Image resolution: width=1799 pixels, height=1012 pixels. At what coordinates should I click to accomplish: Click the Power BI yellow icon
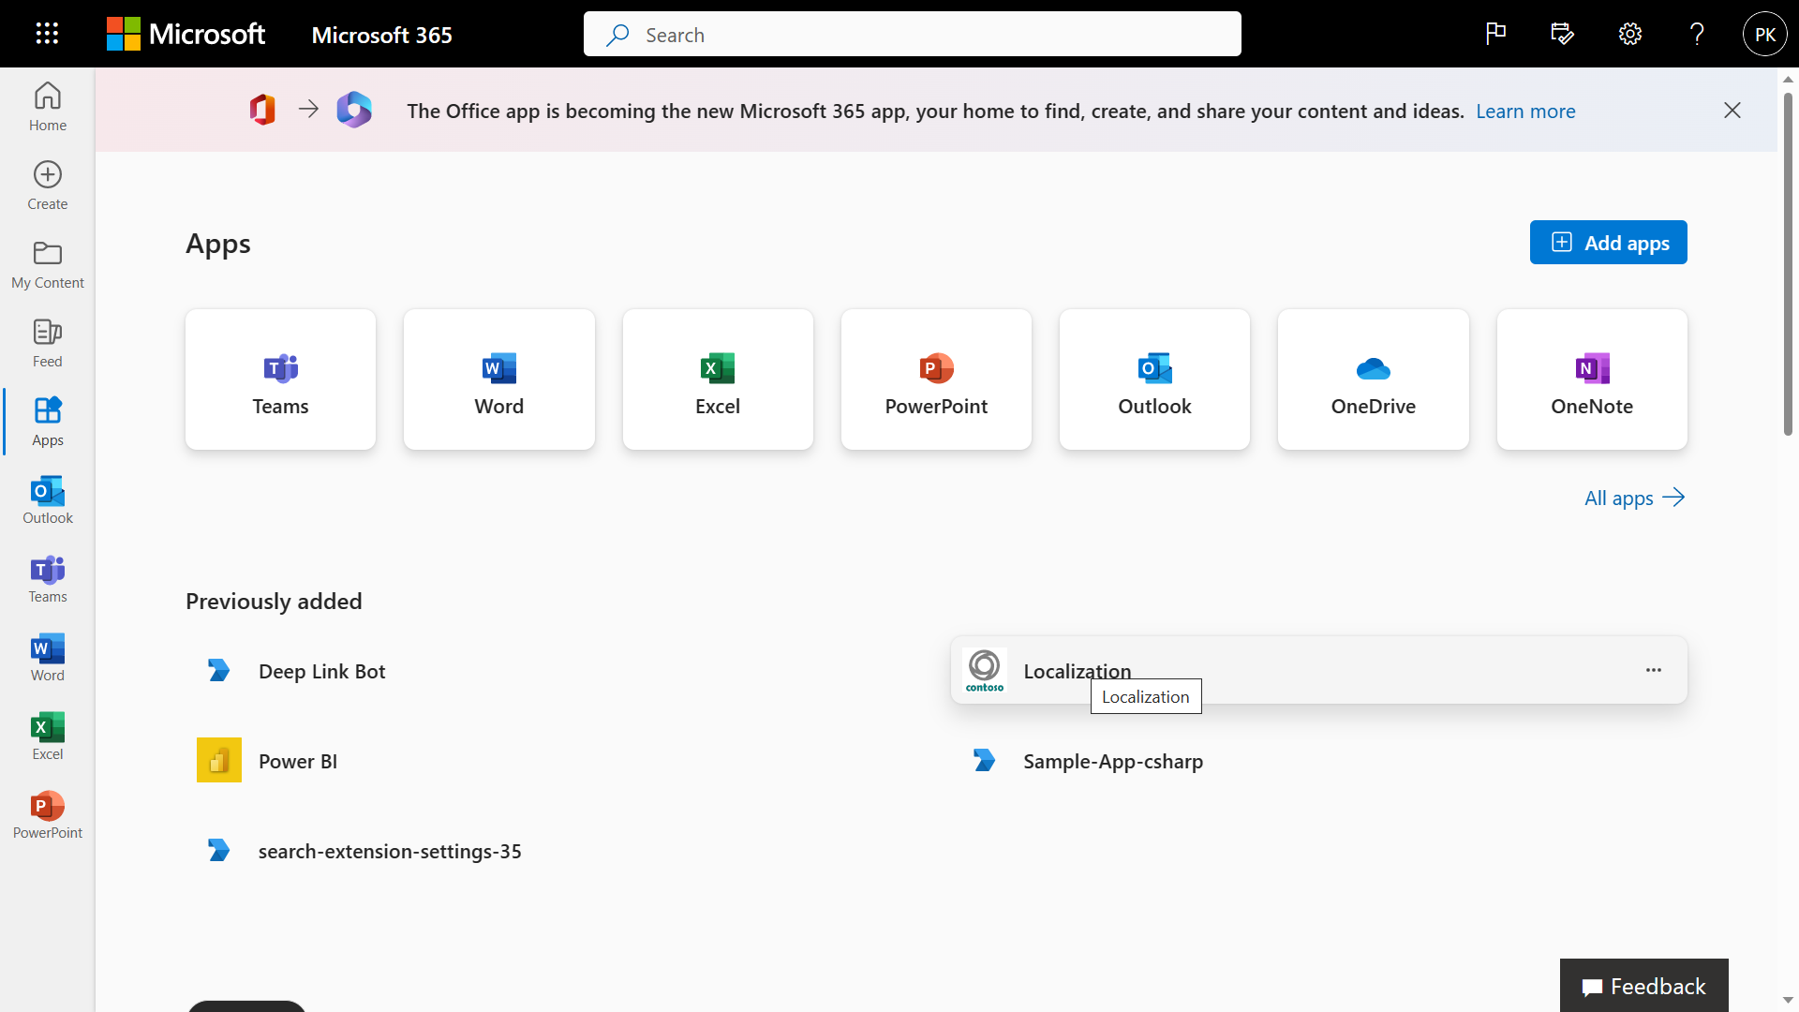click(x=219, y=760)
